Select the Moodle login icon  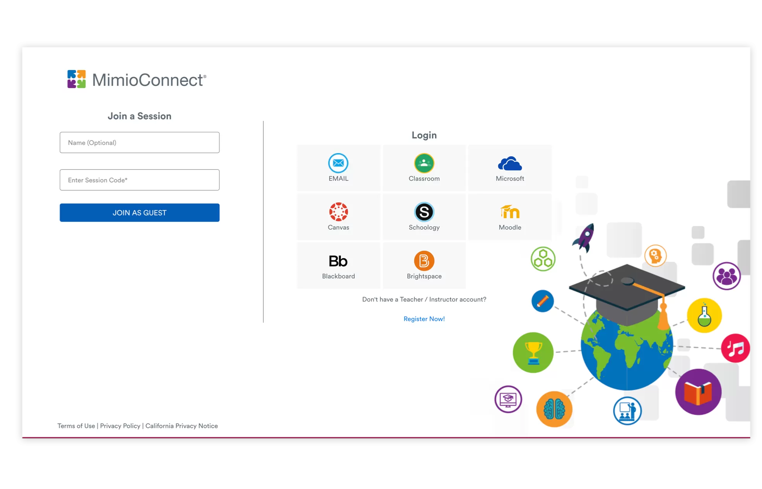[x=510, y=212]
